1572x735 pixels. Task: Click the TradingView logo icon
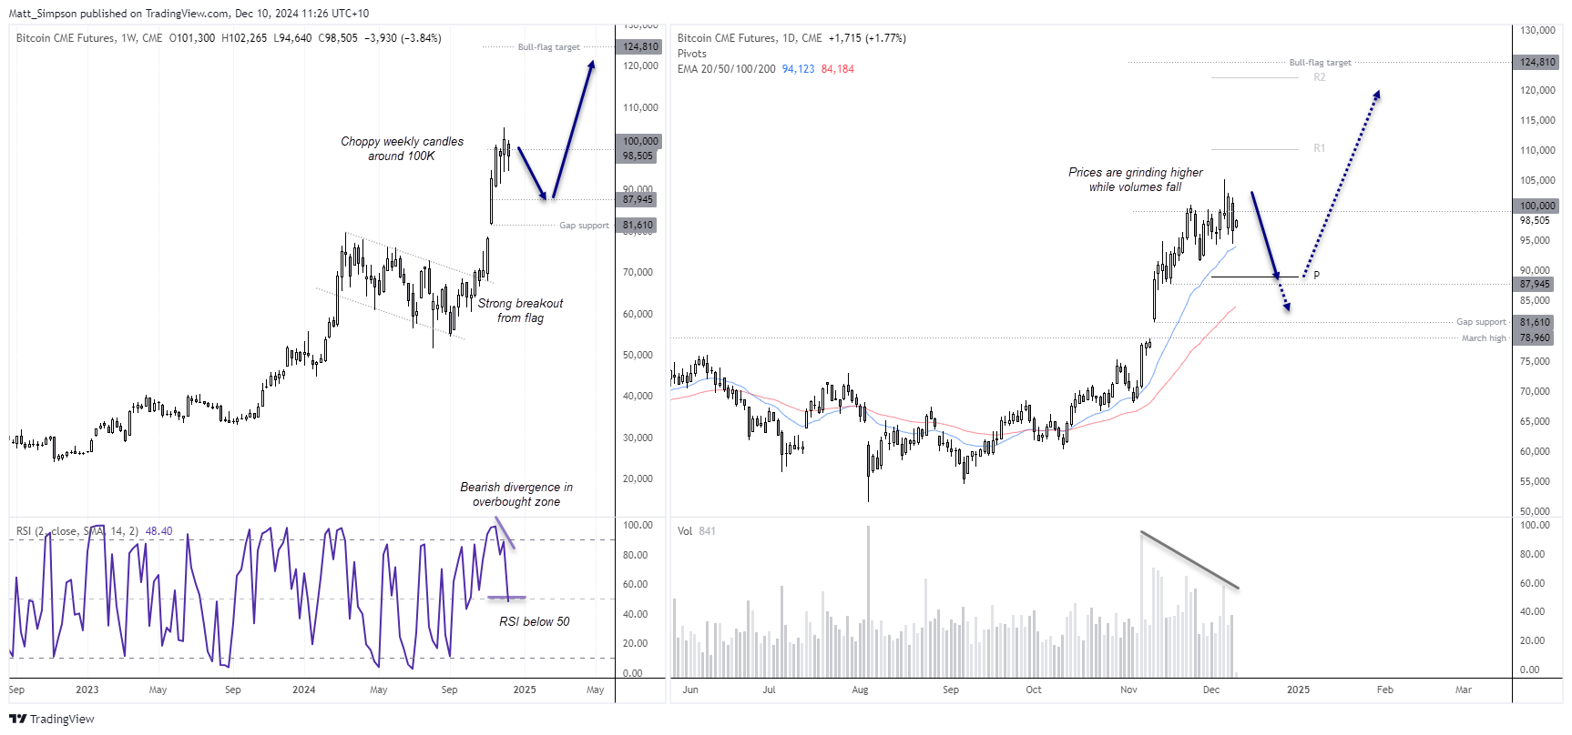point(17,719)
